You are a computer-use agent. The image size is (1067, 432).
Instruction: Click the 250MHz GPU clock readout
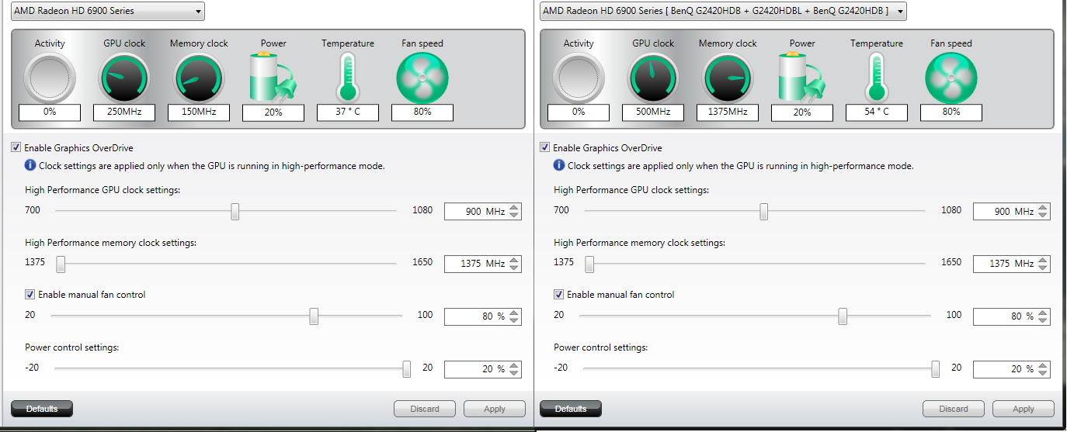pyautogui.click(x=124, y=112)
